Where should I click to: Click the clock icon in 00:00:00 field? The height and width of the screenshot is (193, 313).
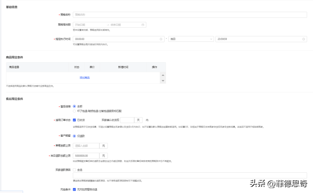[x=161, y=39]
